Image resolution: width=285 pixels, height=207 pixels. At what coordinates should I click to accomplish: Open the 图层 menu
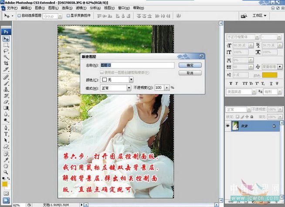pos(53,8)
